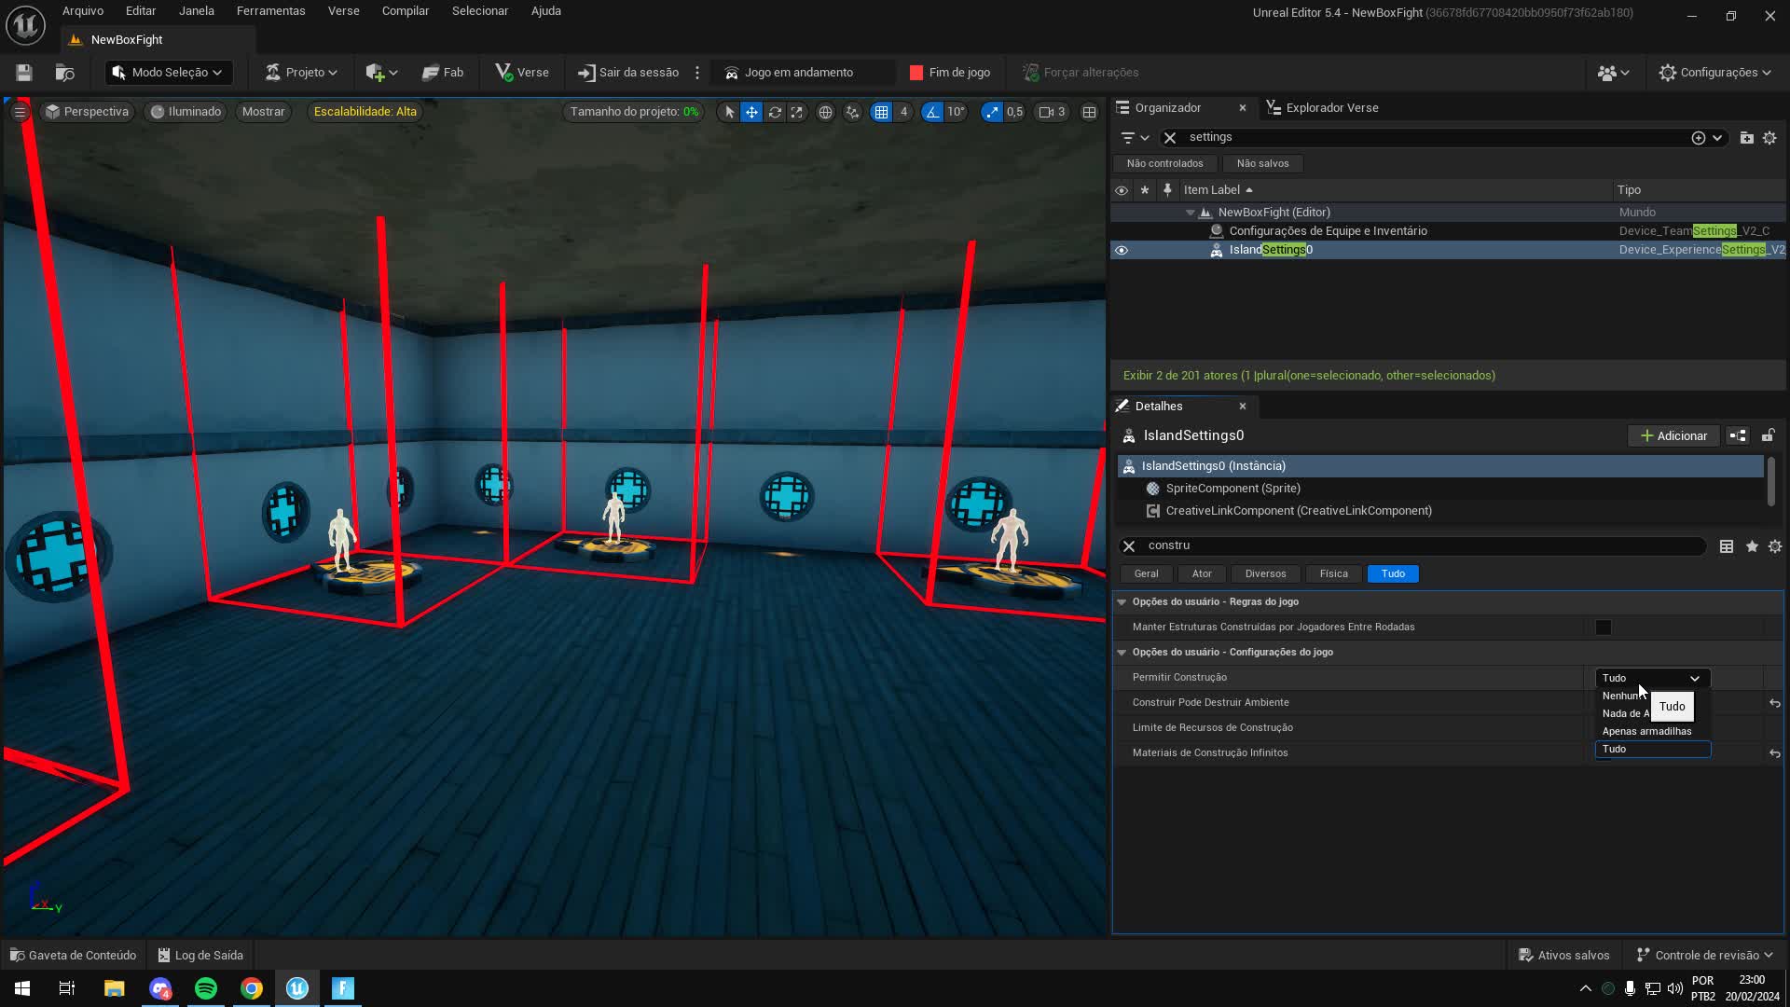Toggle favorites star in details panel
The width and height of the screenshot is (1790, 1007).
pos(1752,546)
